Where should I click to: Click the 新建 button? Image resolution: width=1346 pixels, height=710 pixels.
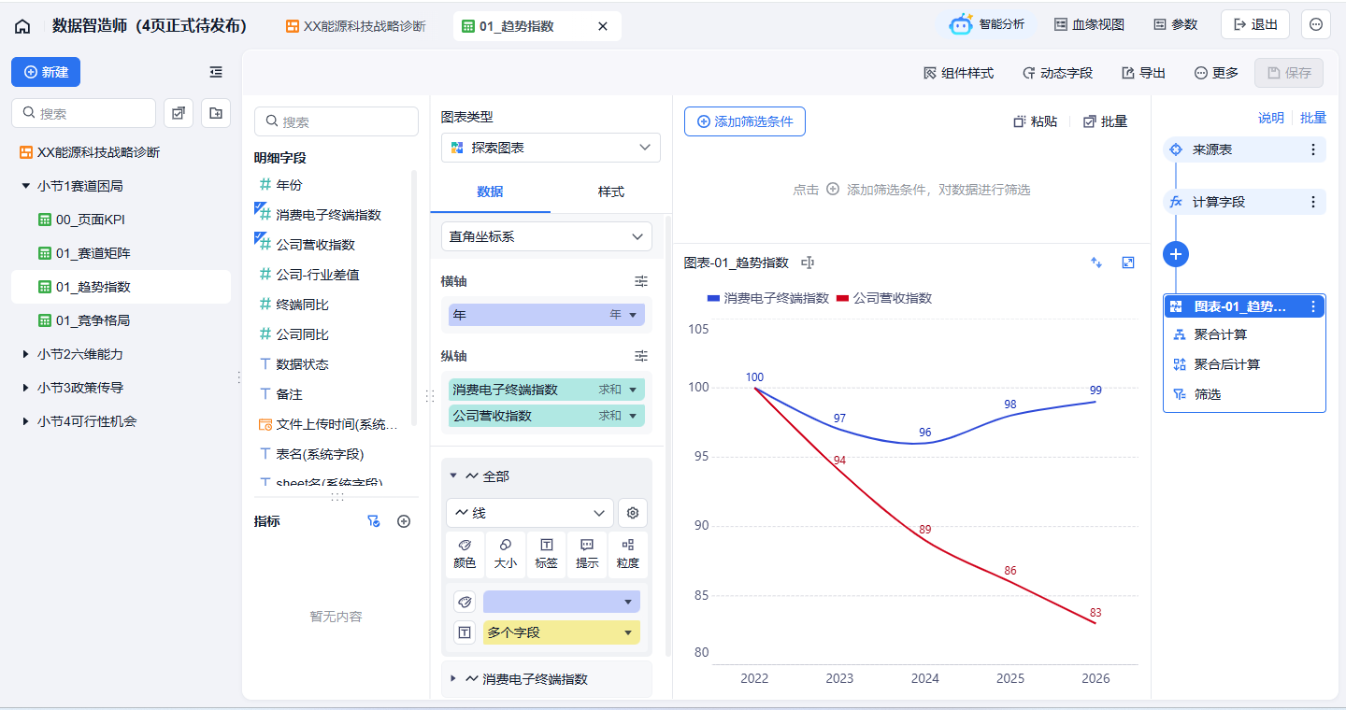coord(46,72)
